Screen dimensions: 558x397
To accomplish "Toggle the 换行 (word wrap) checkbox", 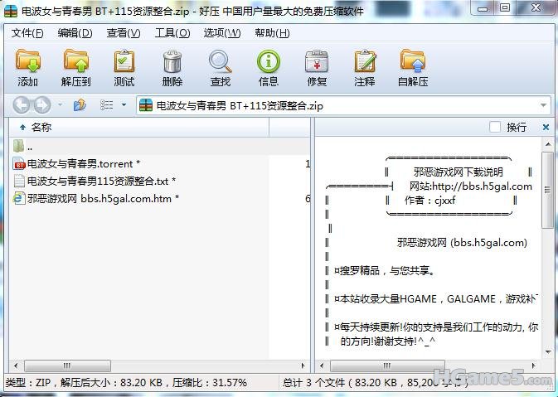I will 495,127.
